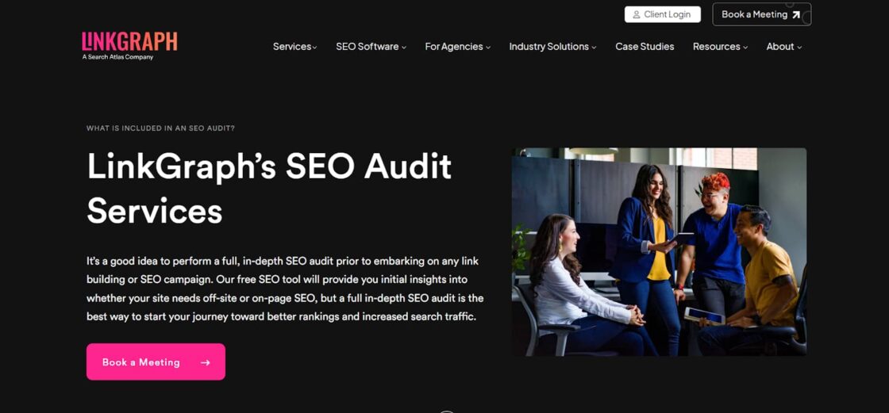Click the pink Book a Meeting button
Screen dimensions: 889x413
(x=156, y=361)
